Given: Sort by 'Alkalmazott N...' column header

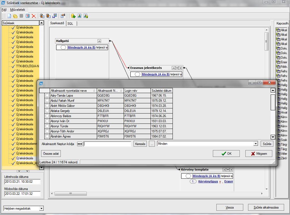Looking at the screenshot, I should pyautogui.click(x=110, y=91).
